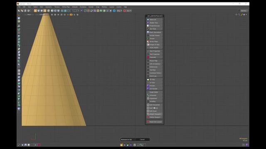
Task: Open the Render menu
Action: click(91, 7)
